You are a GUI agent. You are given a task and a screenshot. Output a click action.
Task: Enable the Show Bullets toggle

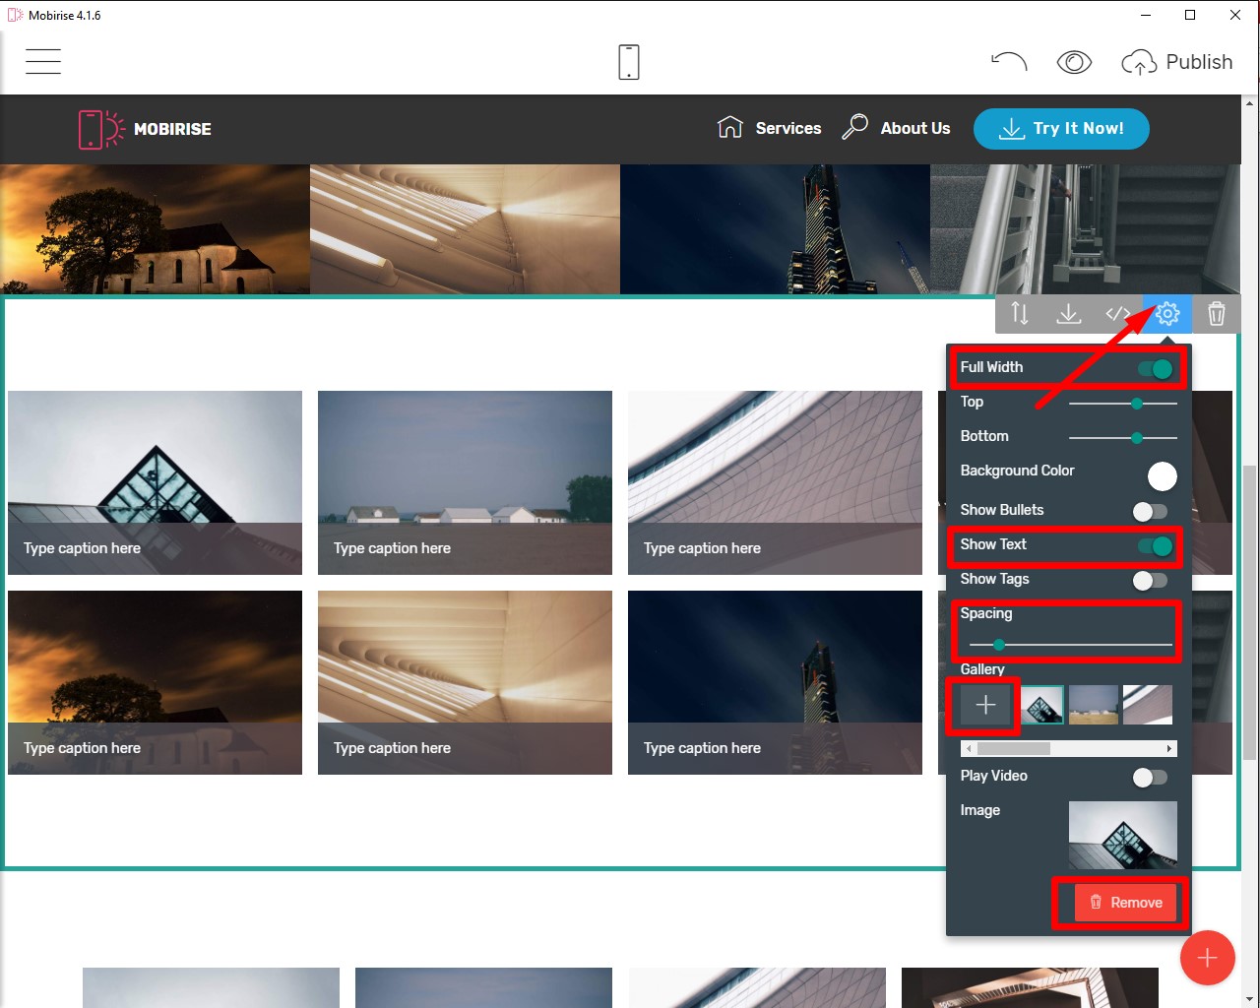(x=1149, y=511)
